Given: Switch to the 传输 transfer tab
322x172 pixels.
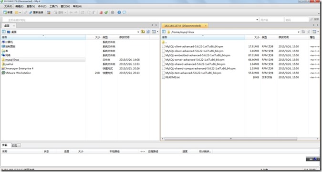Looking at the screenshot, I should [5, 145].
